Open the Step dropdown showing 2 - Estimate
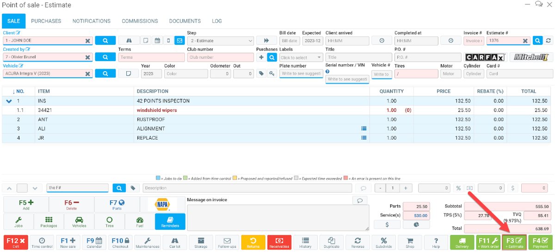Image resolution: width=555 pixels, height=252 pixels. click(221, 41)
